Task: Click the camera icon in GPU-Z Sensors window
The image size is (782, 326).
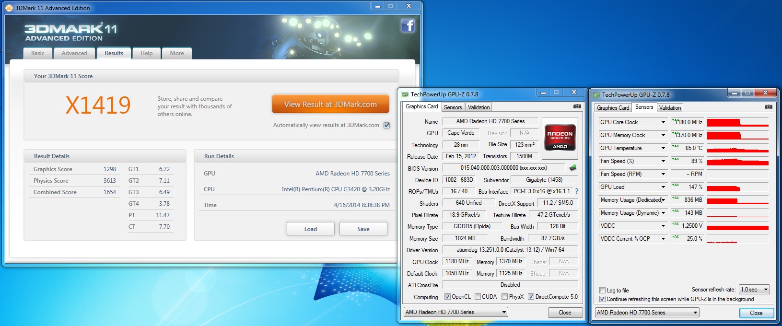Action: (x=769, y=107)
